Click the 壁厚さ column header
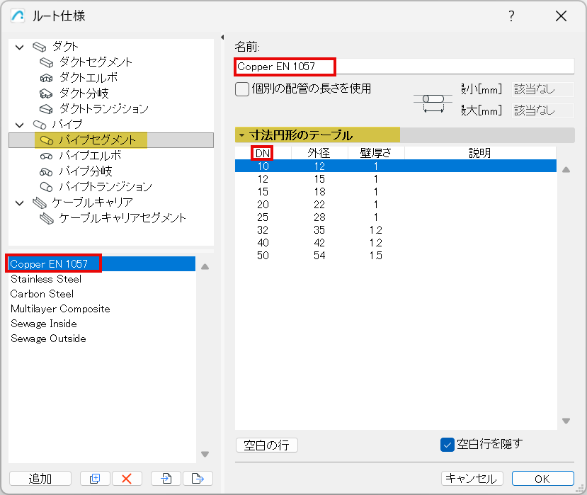This screenshot has height=495, width=587. point(376,153)
